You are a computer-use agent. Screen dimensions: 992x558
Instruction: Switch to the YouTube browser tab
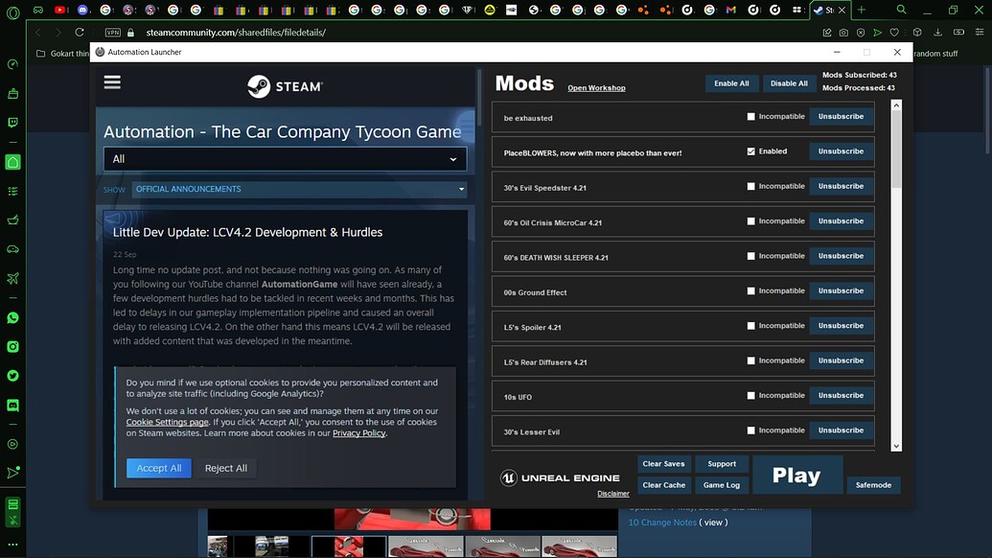click(60, 11)
